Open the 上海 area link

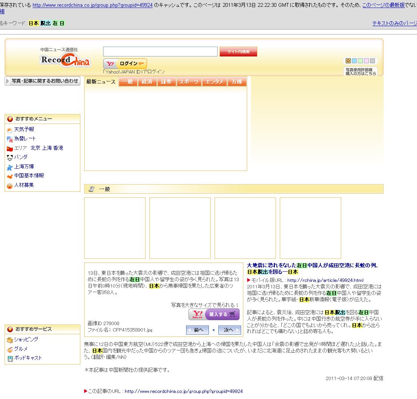pyautogui.click(x=47, y=148)
